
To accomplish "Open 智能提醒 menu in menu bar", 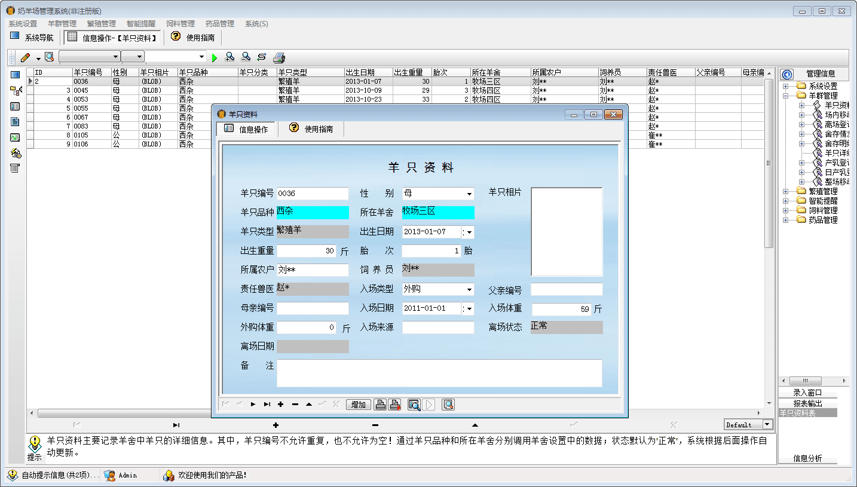I will [x=141, y=24].
